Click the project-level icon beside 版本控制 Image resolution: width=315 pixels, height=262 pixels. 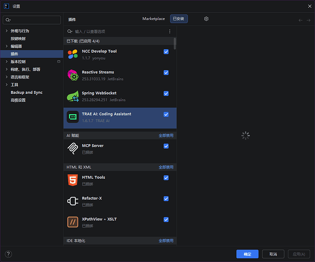point(59,62)
